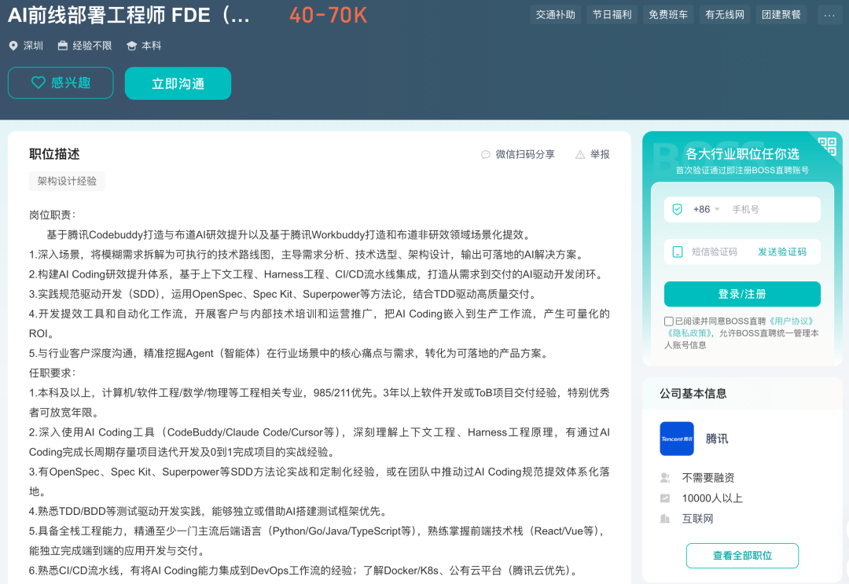Click the 经验不限 experience text
This screenshot has height=584, width=849.
pos(92,46)
